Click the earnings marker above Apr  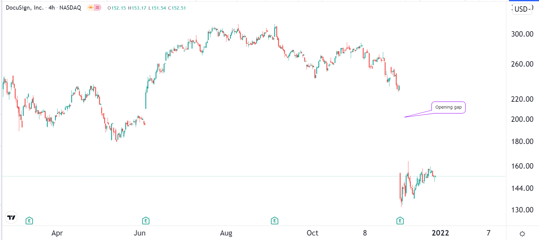click(29, 221)
